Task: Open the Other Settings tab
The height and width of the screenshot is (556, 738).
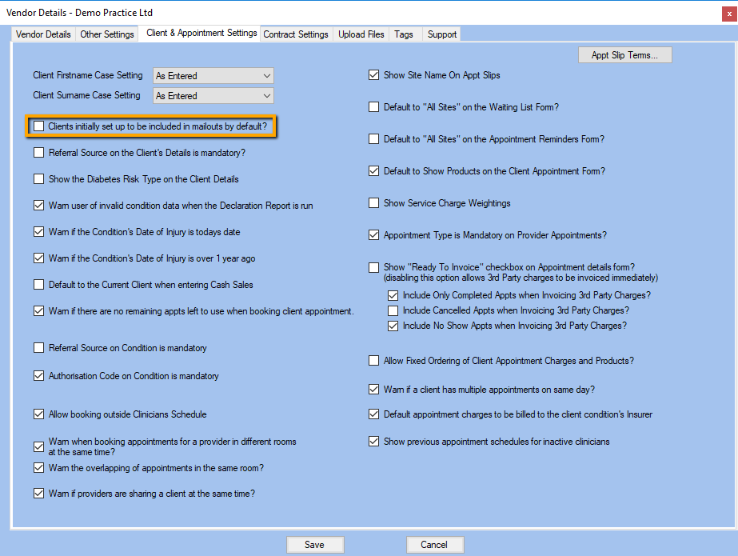Action: click(x=107, y=34)
